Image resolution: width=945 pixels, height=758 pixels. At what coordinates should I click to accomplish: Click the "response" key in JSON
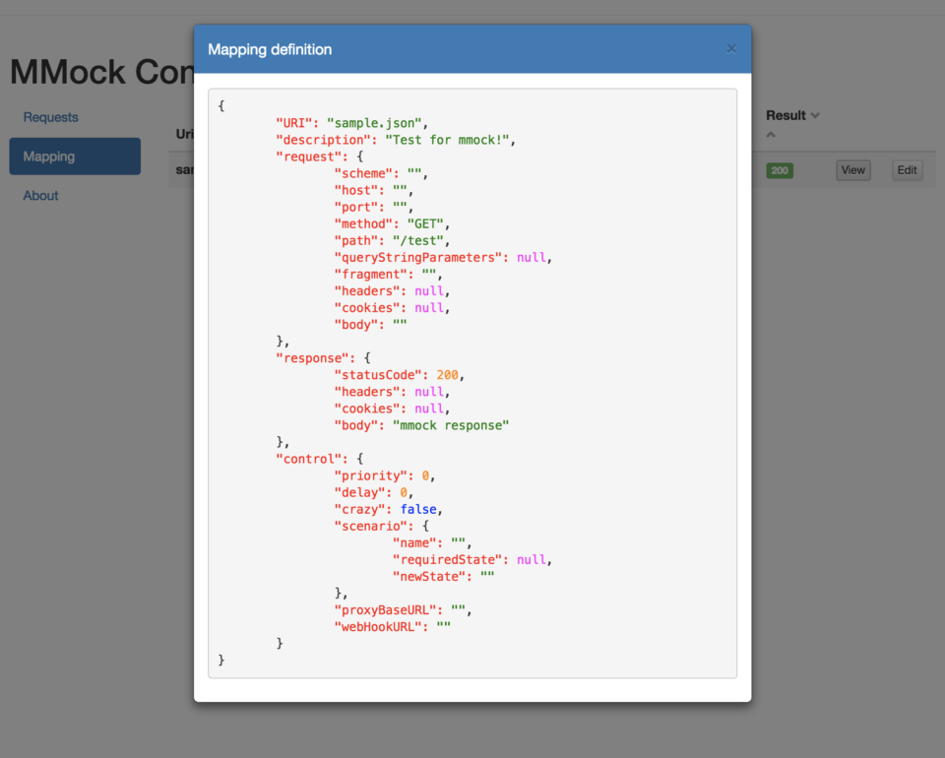[x=312, y=358]
